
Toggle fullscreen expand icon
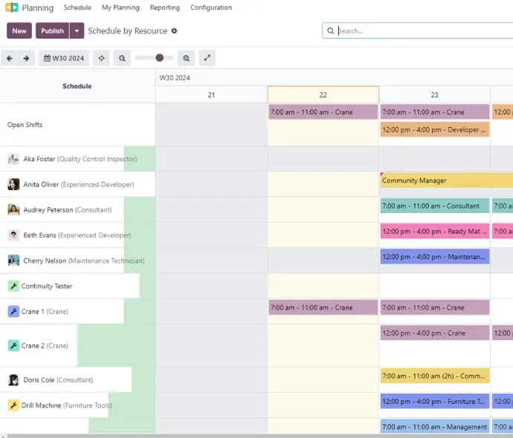[207, 58]
